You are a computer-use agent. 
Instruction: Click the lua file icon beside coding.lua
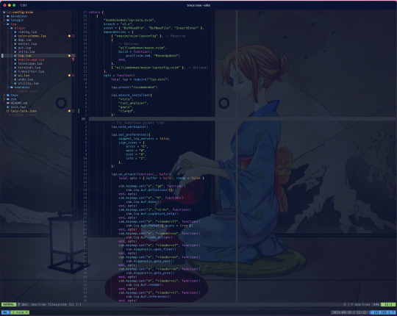[x=15, y=32]
